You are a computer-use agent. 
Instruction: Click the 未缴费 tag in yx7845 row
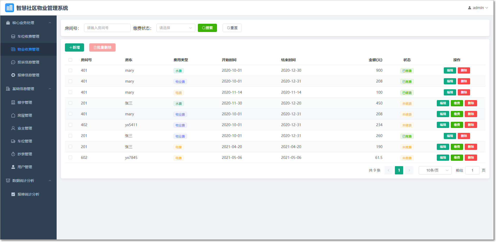pos(407,158)
